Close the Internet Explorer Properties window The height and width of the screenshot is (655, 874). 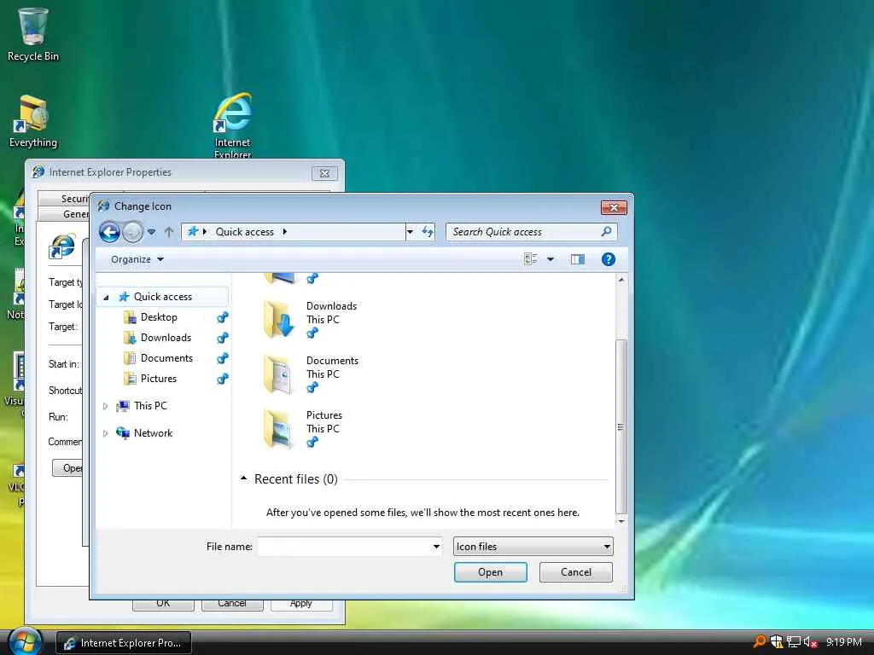[324, 173]
